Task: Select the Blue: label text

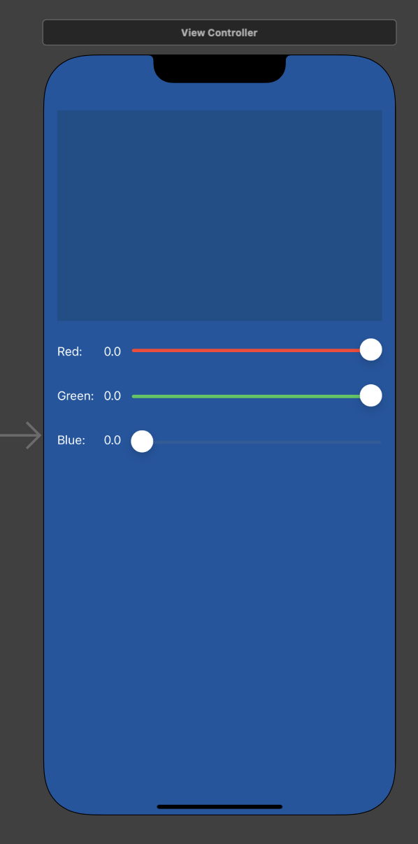Action: (x=71, y=440)
